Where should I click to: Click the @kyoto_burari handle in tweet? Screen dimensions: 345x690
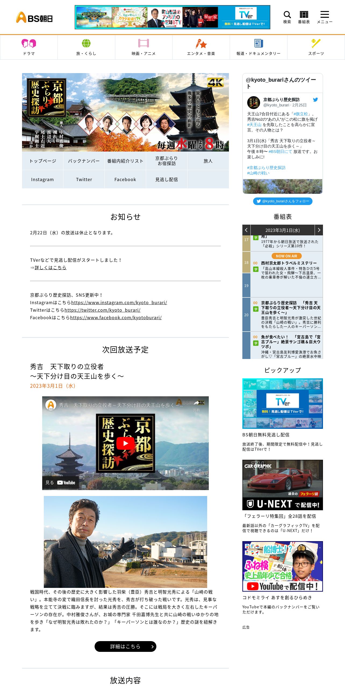coord(276,105)
